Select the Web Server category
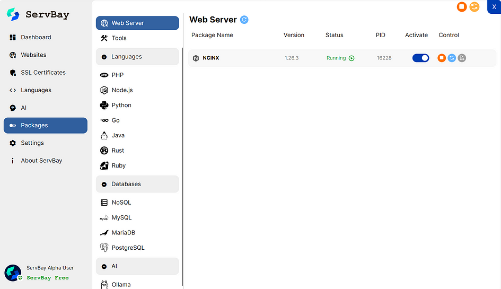Viewport: 501px width, 289px height. [x=137, y=23]
